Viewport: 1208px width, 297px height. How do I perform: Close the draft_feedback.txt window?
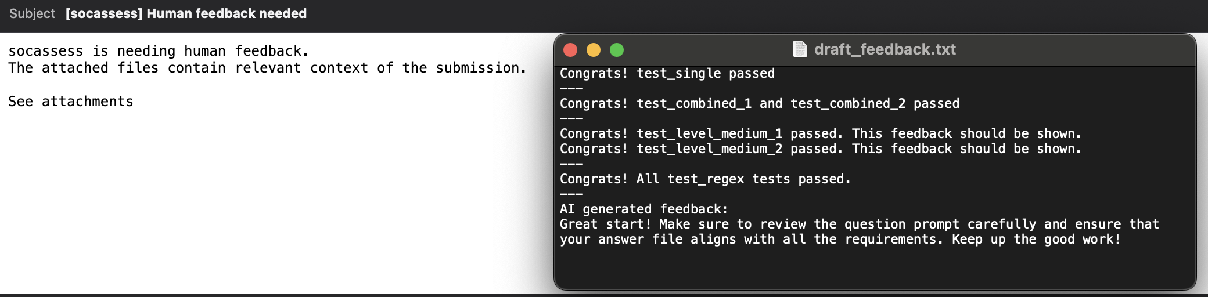tap(570, 50)
